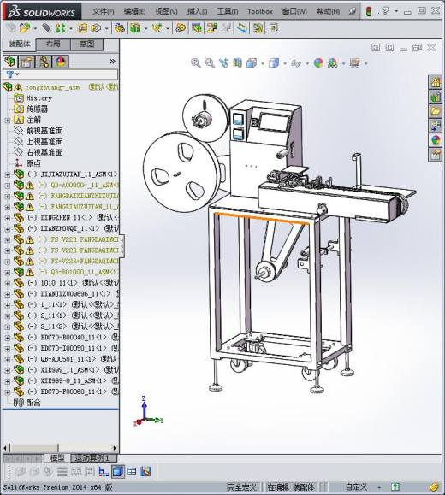The width and height of the screenshot is (445, 495).
Task: Expand the BDC70-F00060_11<1> node
Action: [x=7, y=392]
